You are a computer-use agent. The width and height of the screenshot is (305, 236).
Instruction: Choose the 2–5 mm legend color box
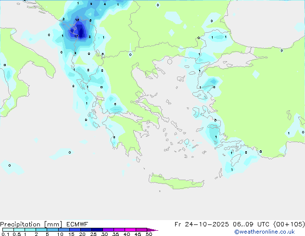(41, 230)
